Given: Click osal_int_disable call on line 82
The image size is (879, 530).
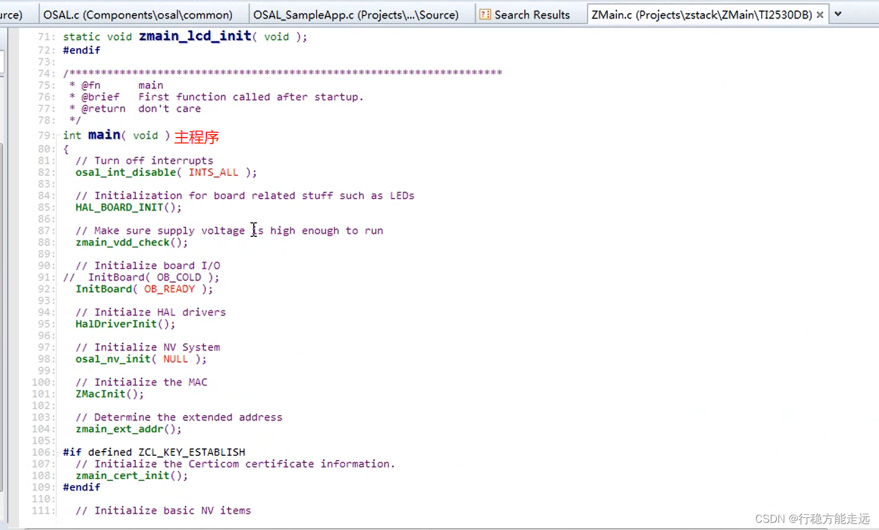Looking at the screenshot, I should click(x=126, y=172).
